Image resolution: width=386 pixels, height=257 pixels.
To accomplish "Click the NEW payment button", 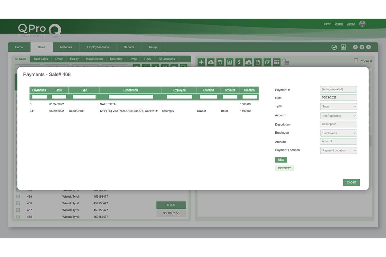I will (281, 160).
